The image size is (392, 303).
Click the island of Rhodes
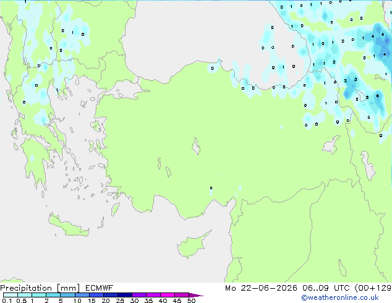click(x=115, y=209)
